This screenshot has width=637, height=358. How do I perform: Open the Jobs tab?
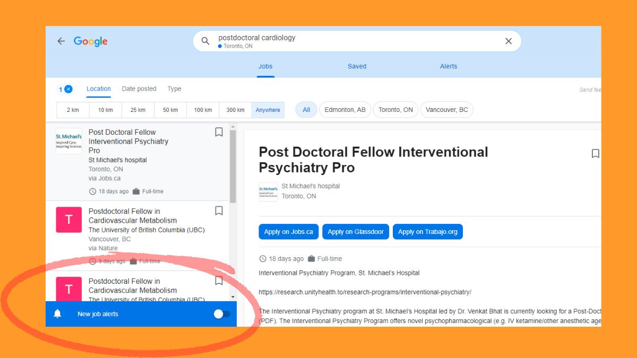pos(265,66)
